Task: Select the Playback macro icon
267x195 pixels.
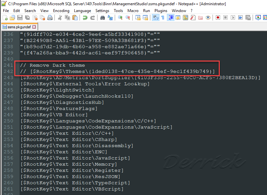Action: click(x=233, y=18)
